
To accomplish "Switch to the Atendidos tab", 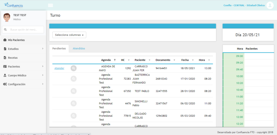I will click(79, 49).
